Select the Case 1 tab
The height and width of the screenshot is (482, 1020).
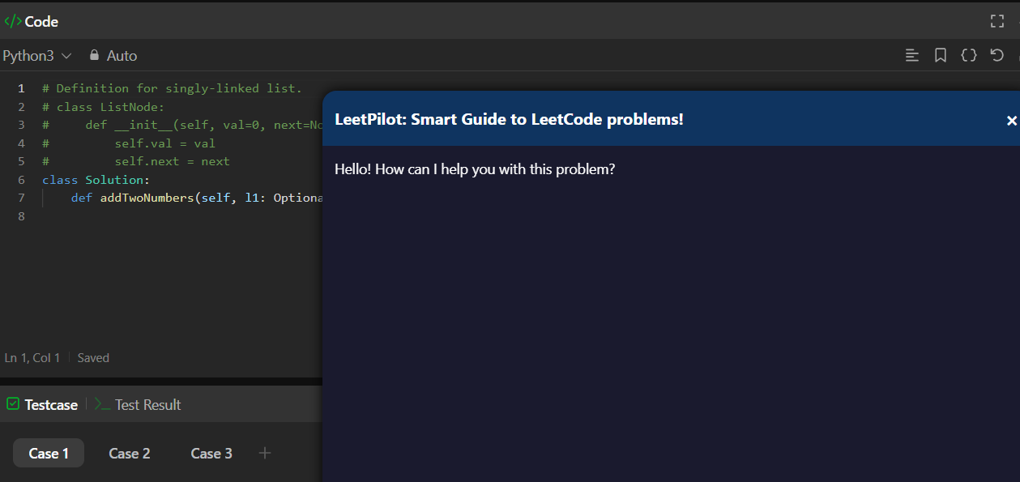pyautogui.click(x=49, y=453)
